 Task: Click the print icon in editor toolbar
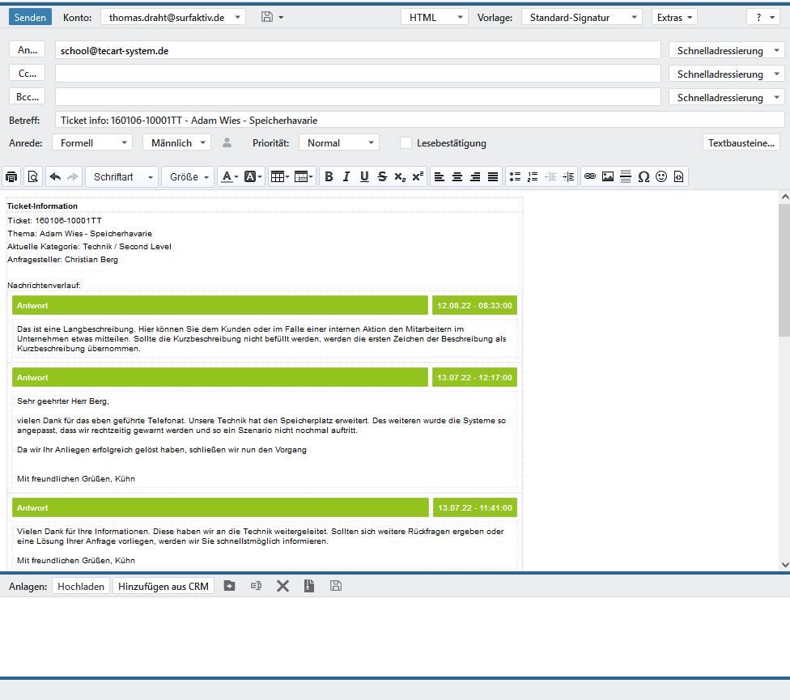[x=11, y=176]
